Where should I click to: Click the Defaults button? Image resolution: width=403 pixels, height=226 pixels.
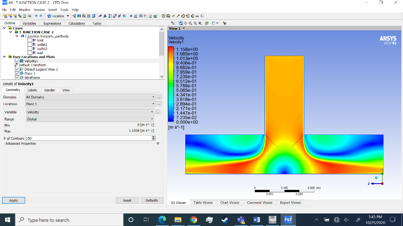pos(152,200)
